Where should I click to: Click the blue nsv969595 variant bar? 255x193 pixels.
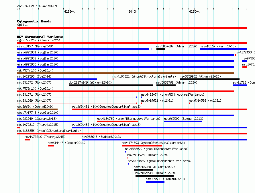(183, 121)
